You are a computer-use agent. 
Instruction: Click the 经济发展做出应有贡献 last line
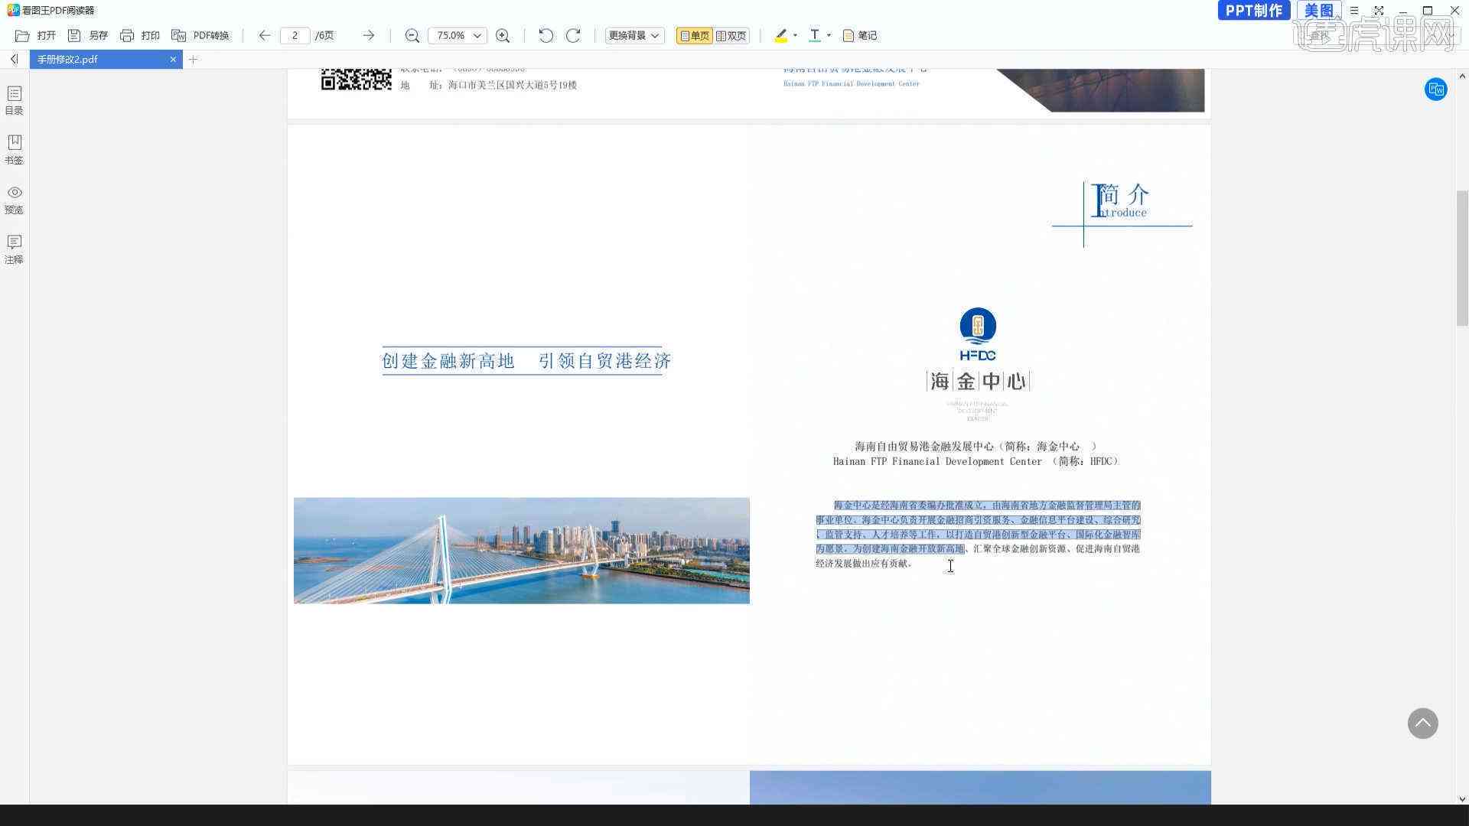pyautogui.click(x=863, y=564)
